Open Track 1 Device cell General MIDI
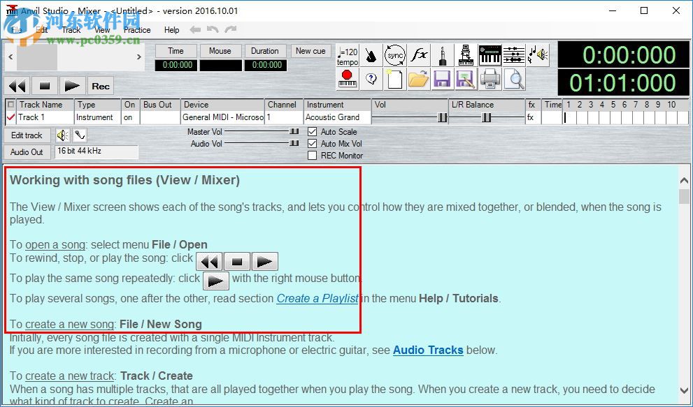This screenshot has height=407, width=693. tap(222, 117)
